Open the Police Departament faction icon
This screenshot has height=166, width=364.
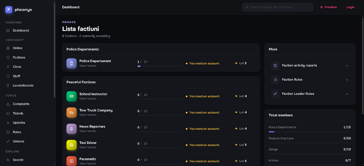71,63
